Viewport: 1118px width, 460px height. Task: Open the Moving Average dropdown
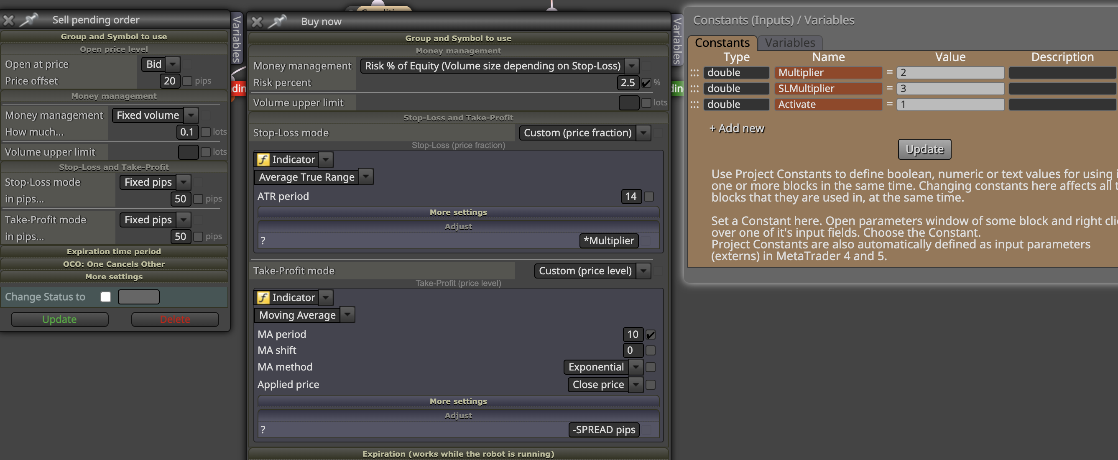(x=347, y=315)
